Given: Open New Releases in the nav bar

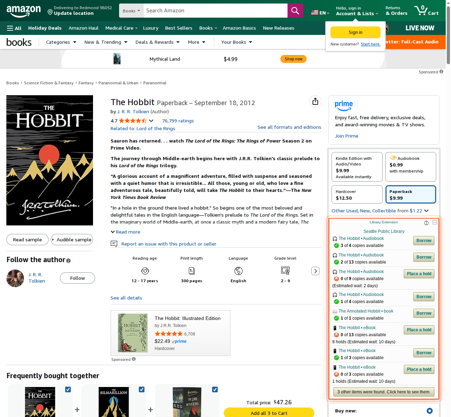Looking at the screenshot, I should (x=278, y=28).
